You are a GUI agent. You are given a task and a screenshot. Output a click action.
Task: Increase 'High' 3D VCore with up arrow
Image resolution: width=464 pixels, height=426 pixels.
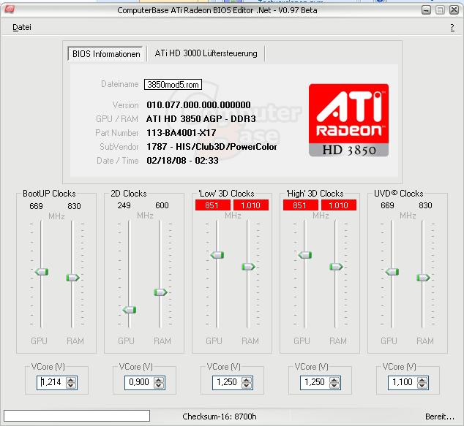(334, 380)
